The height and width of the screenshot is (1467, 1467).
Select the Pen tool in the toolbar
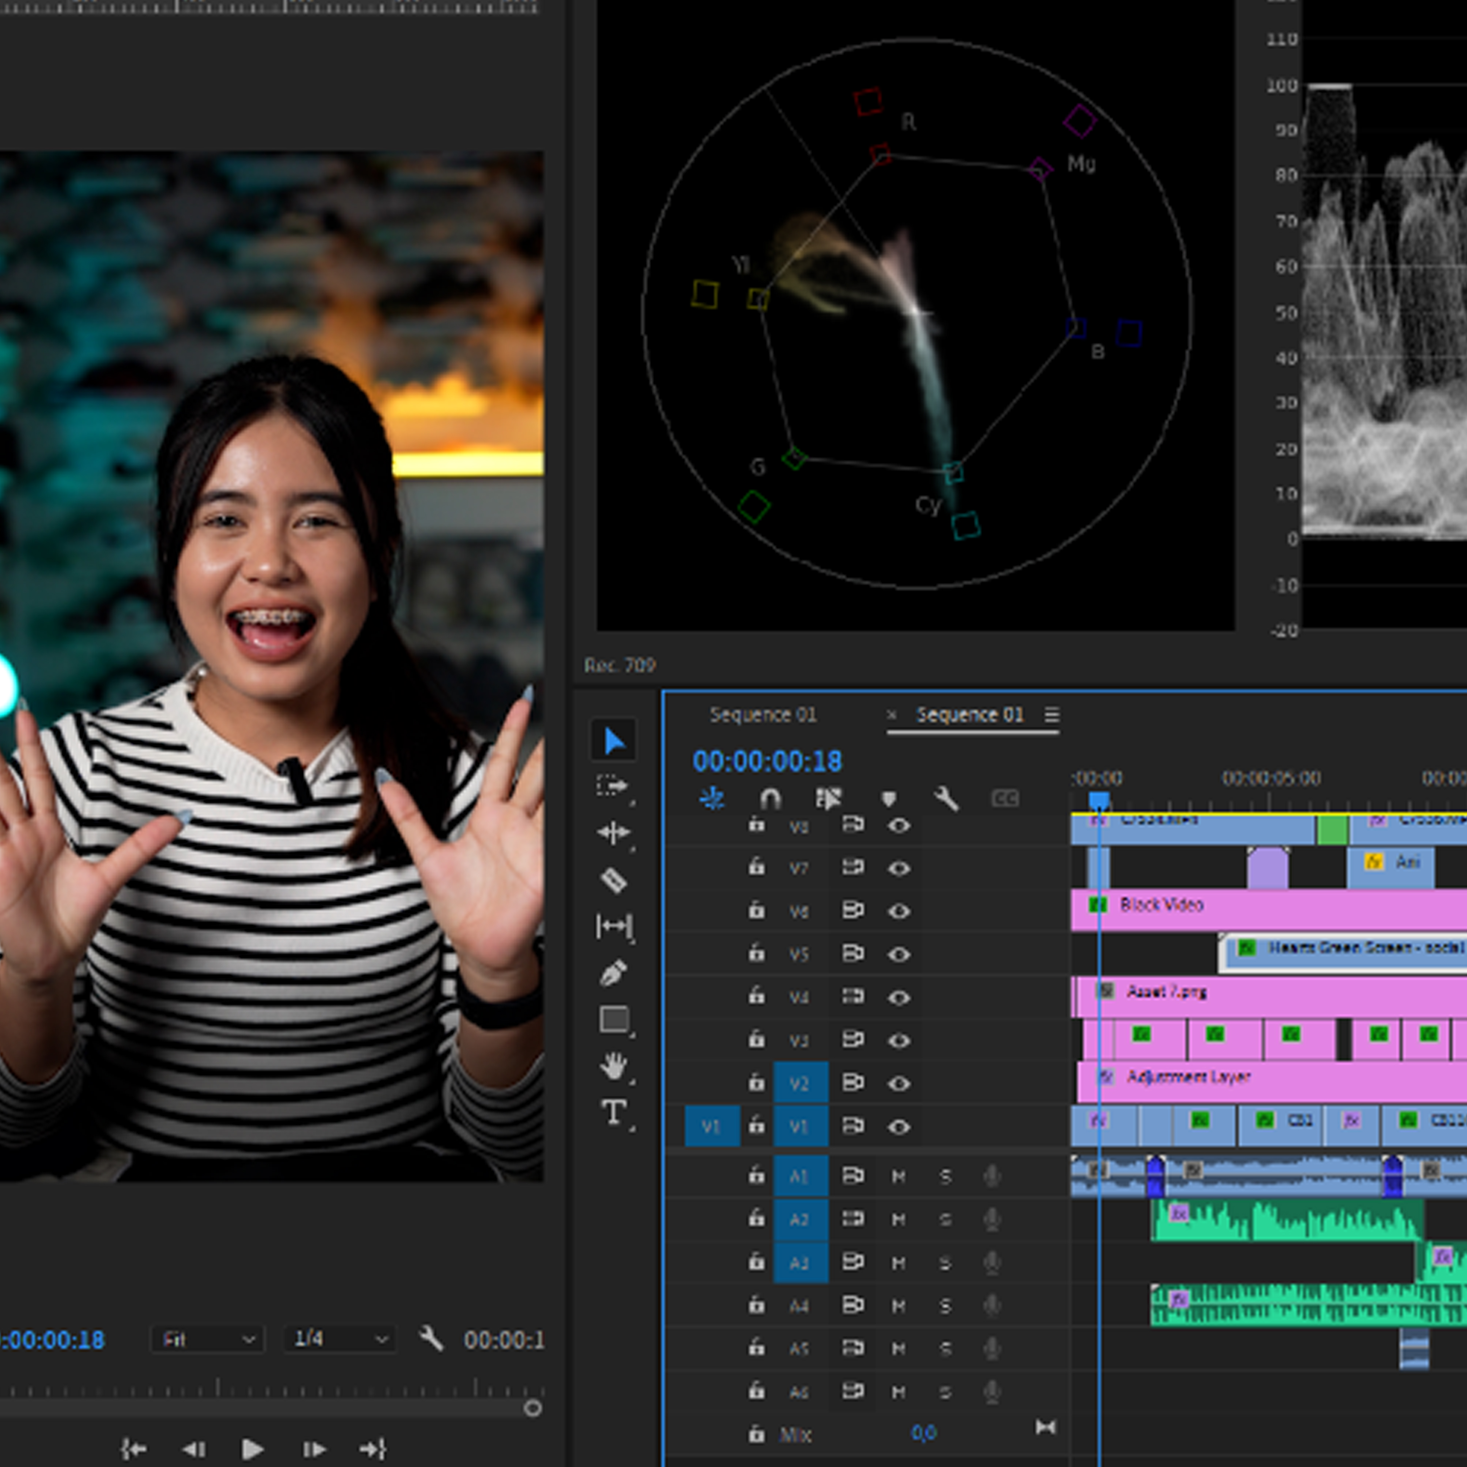pos(613,973)
